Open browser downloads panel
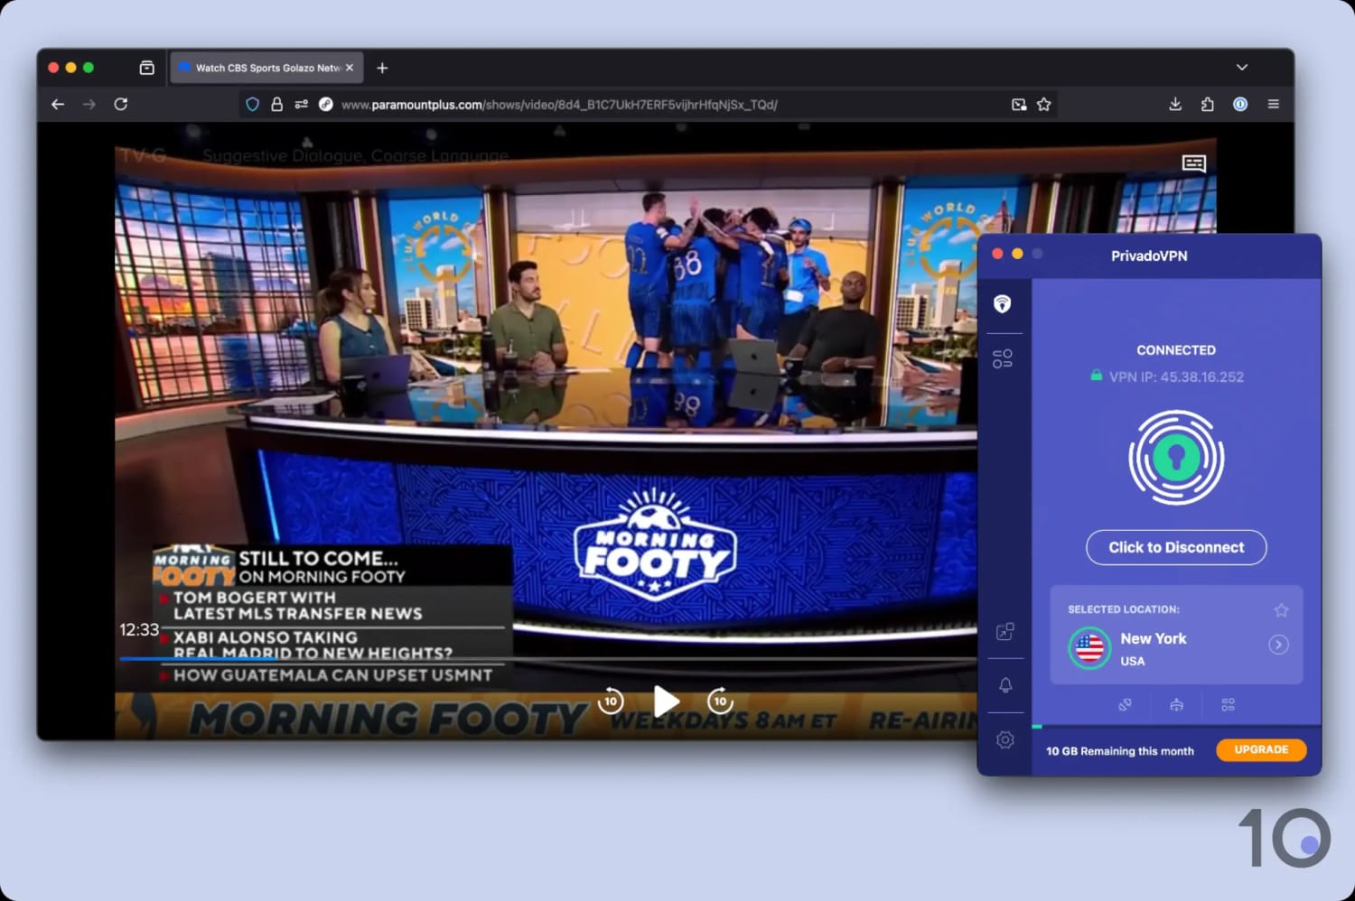This screenshot has width=1355, height=901. coord(1175,105)
